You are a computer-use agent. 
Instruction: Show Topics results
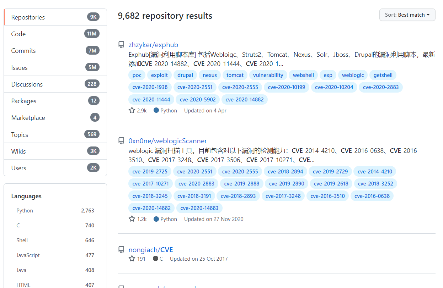click(x=55, y=134)
